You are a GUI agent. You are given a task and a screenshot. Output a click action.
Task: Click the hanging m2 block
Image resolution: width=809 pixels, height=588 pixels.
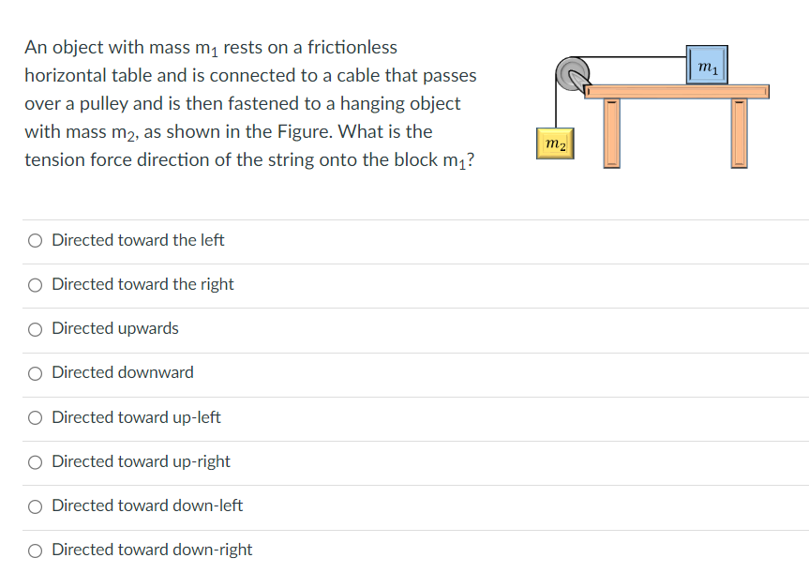(555, 144)
